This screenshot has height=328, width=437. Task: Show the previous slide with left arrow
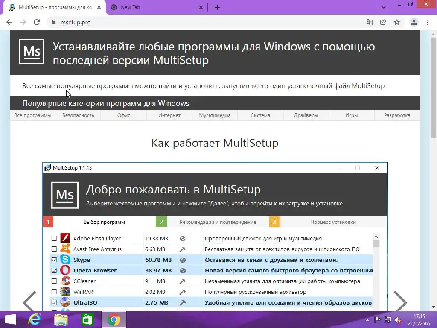pos(29,301)
